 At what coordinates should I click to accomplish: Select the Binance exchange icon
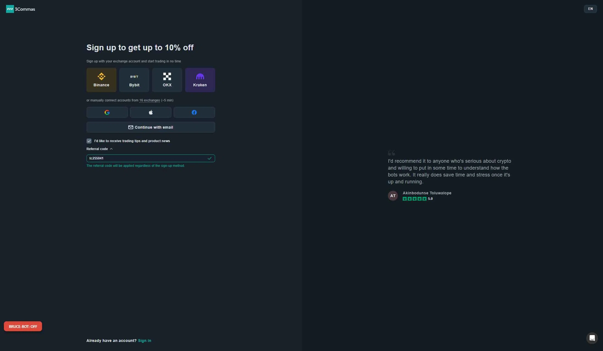click(x=101, y=77)
